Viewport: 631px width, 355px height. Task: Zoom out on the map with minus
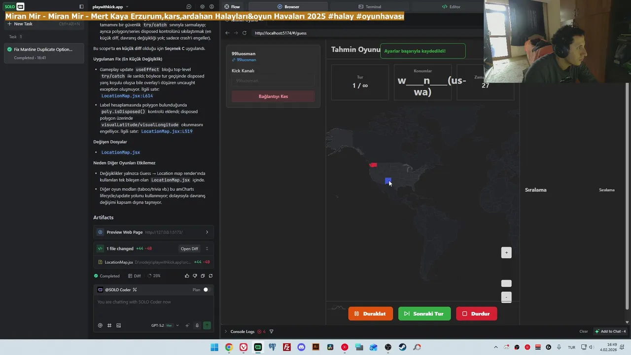(x=506, y=297)
